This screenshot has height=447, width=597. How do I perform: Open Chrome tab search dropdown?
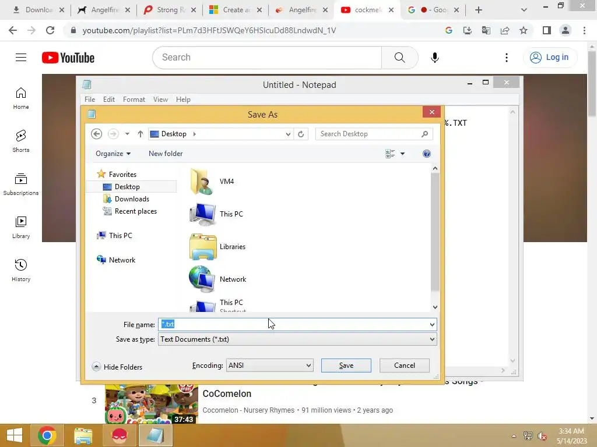coord(524,10)
